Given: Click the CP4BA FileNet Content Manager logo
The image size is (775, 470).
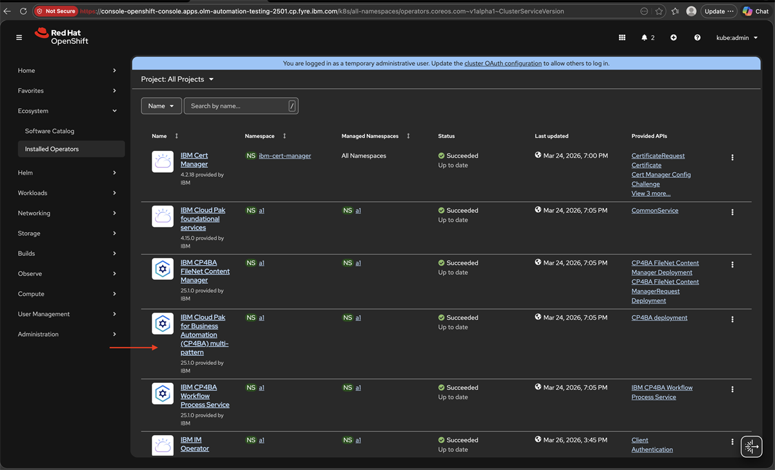Looking at the screenshot, I should (x=163, y=269).
